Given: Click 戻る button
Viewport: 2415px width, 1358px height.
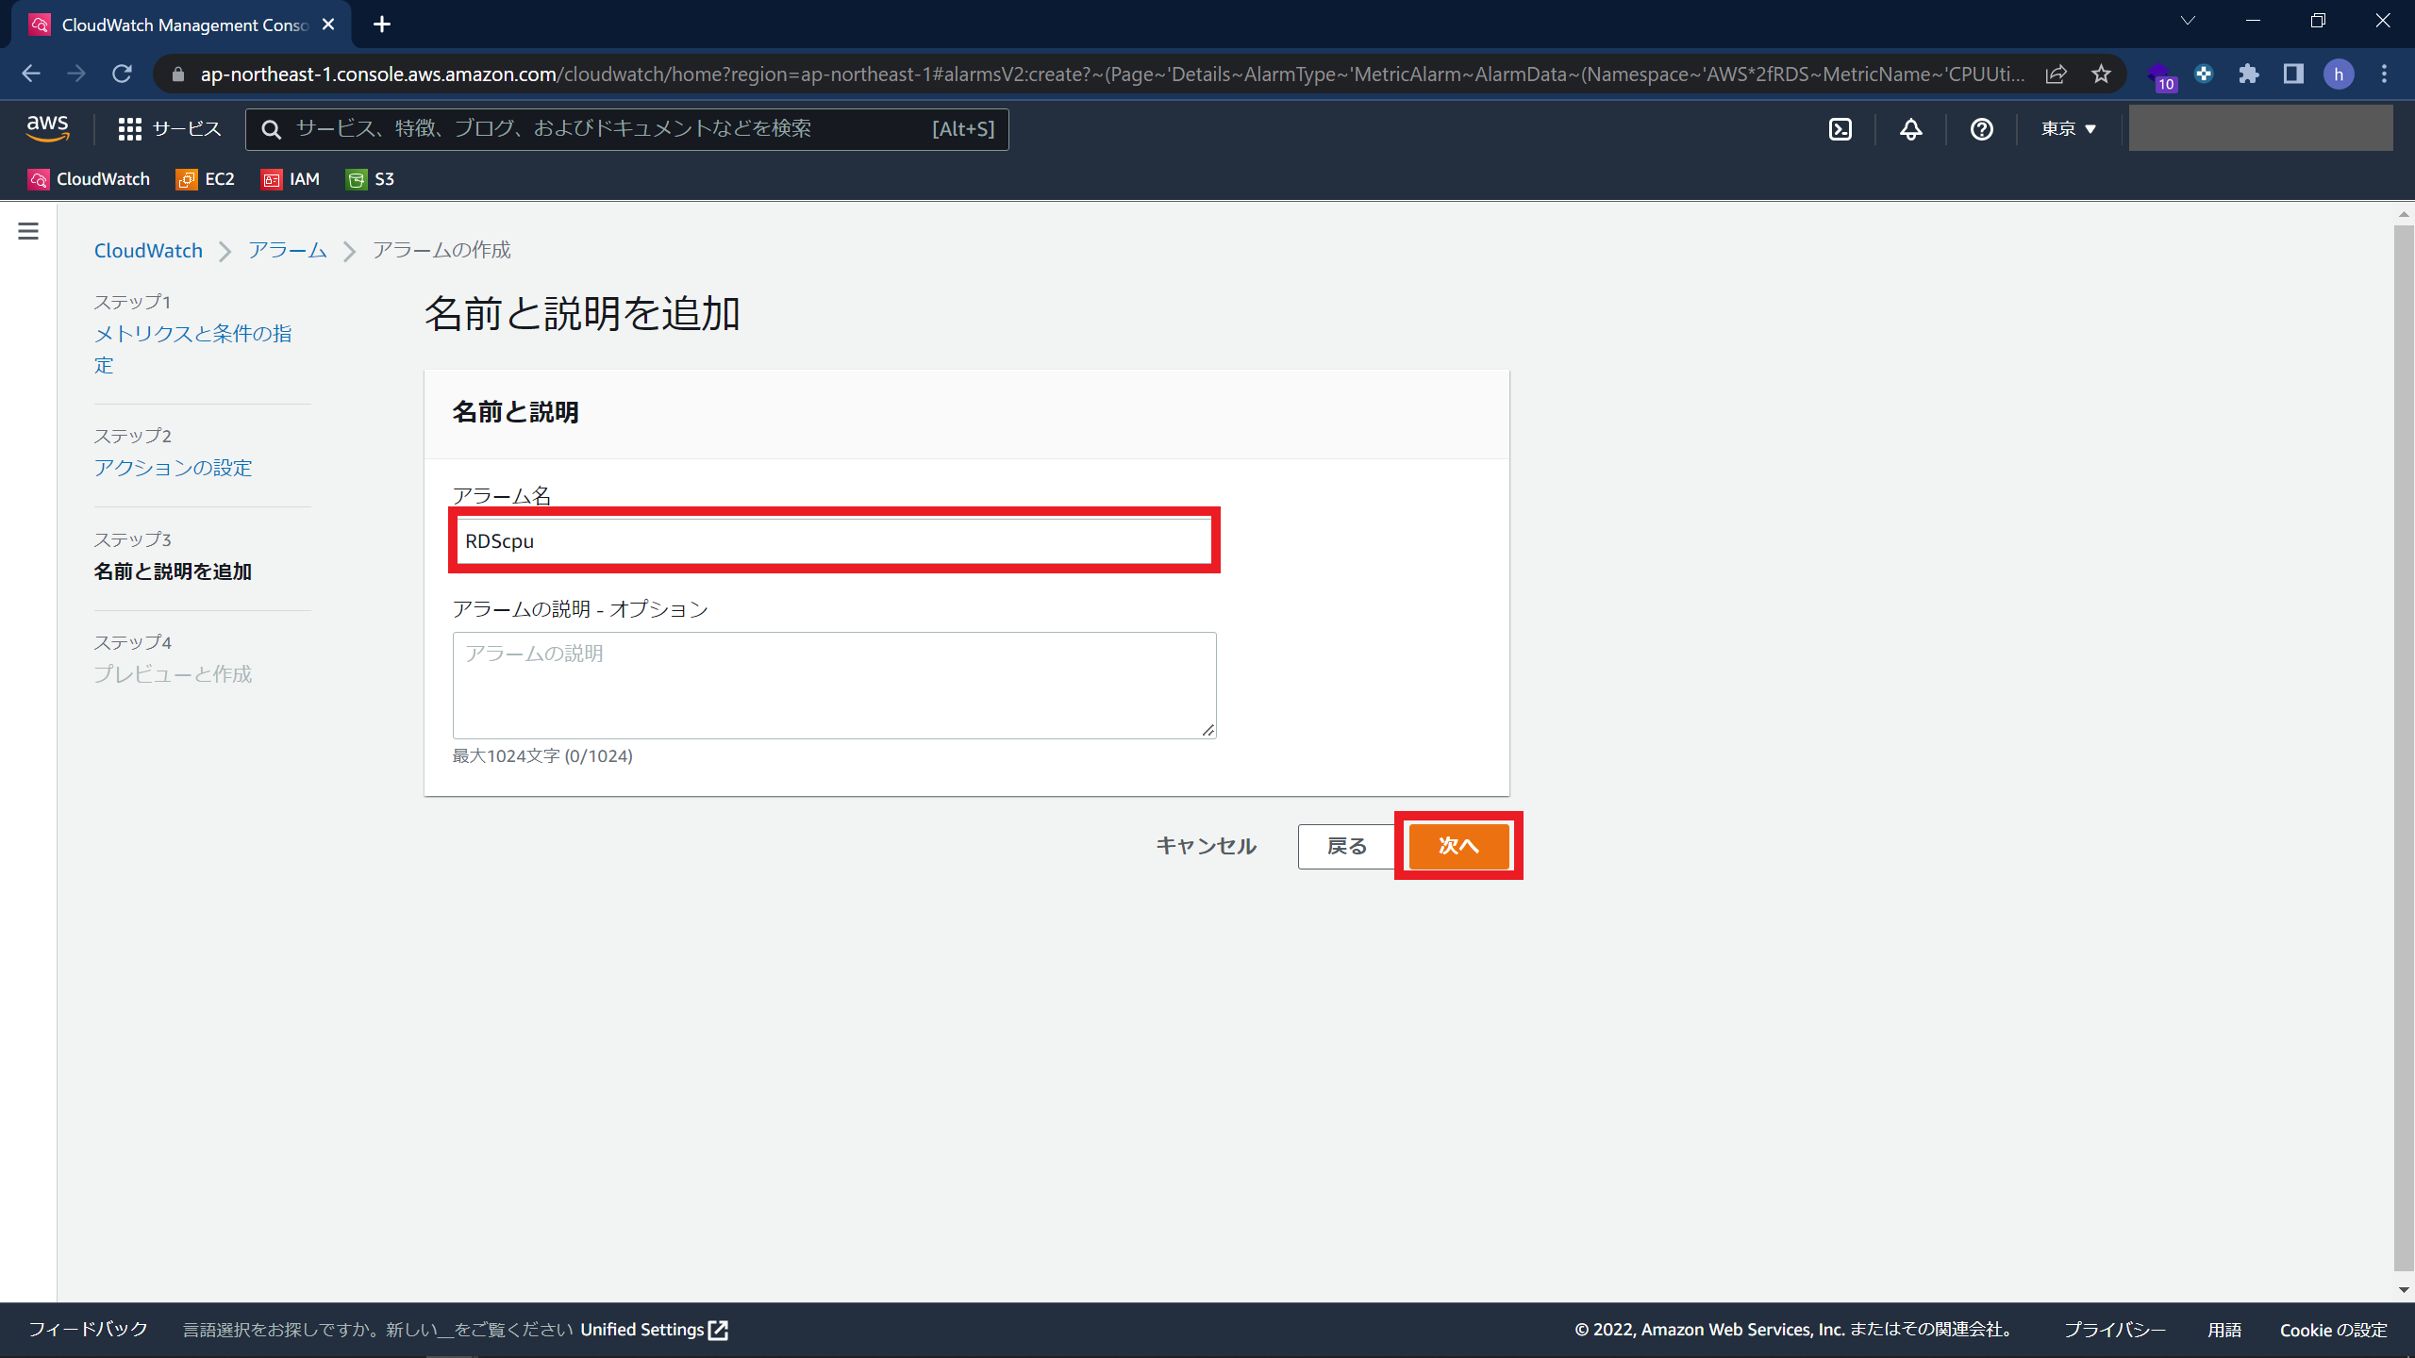Looking at the screenshot, I should pyautogui.click(x=1347, y=846).
